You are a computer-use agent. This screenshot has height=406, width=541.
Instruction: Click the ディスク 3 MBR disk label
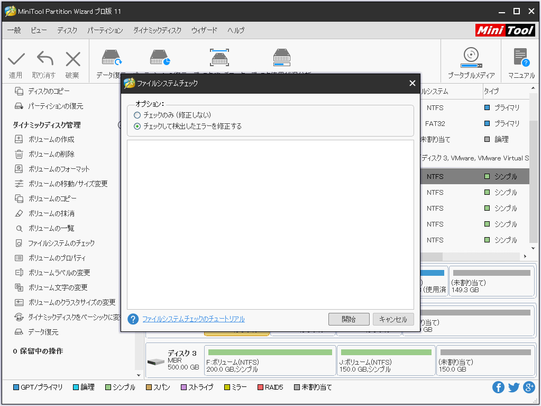pos(174,360)
